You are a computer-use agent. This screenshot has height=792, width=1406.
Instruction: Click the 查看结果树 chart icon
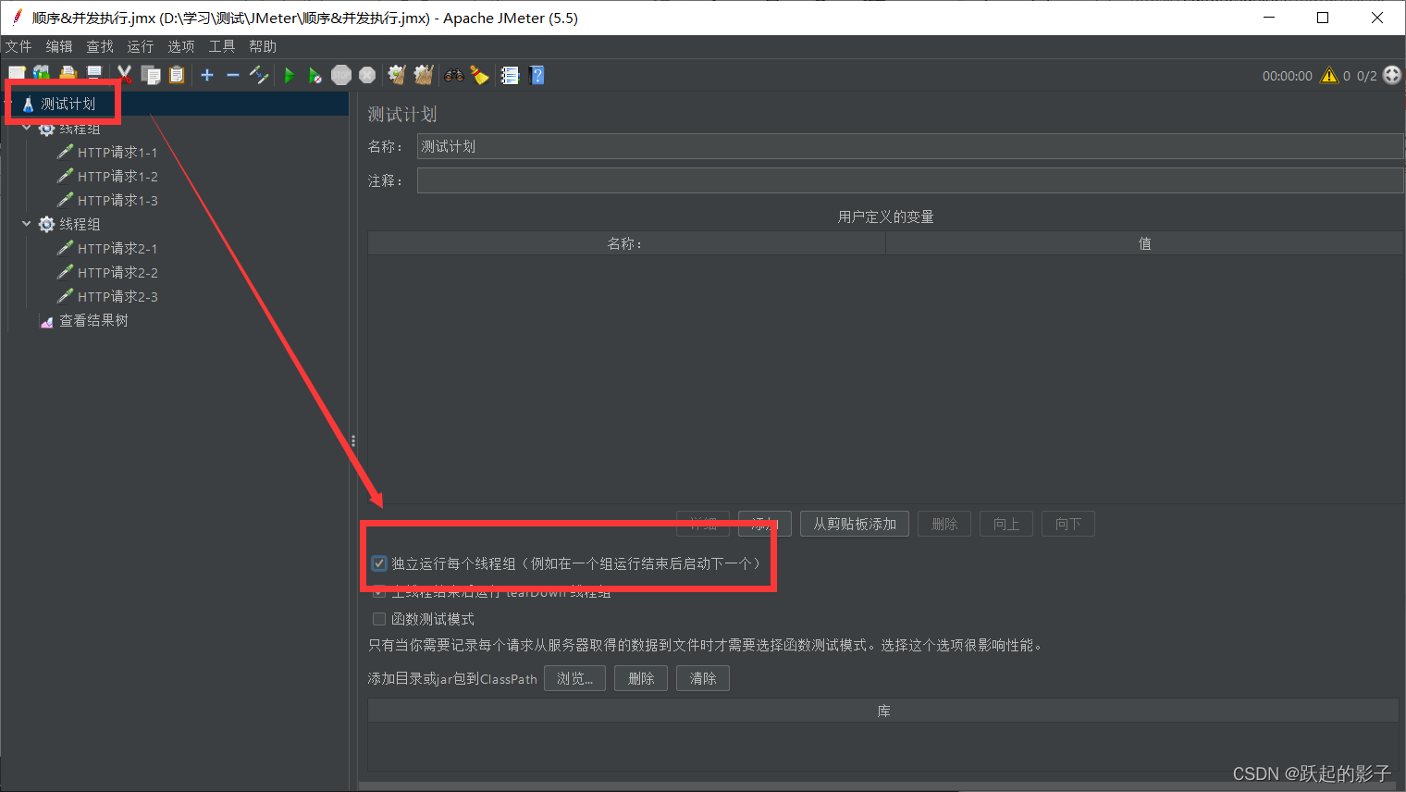point(46,321)
